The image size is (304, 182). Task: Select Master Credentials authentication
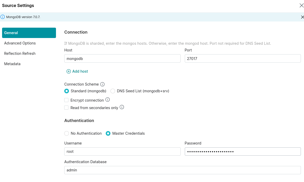click(108, 133)
